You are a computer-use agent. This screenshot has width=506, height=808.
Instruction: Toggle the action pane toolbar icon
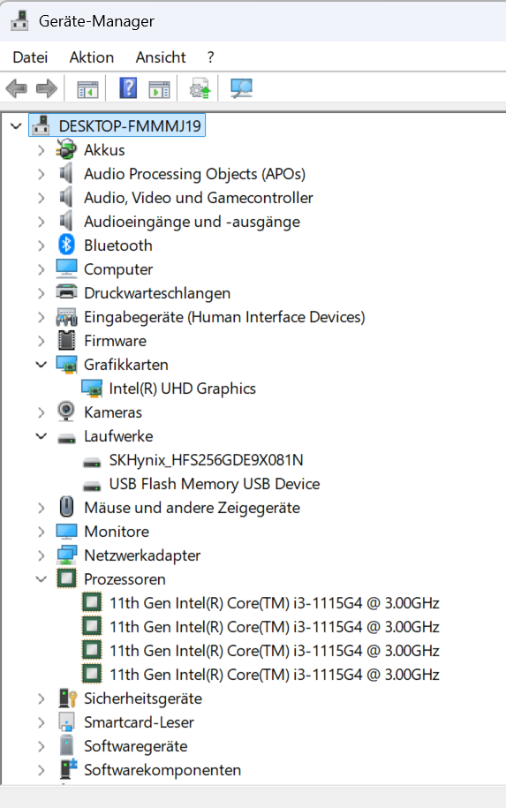click(159, 88)
